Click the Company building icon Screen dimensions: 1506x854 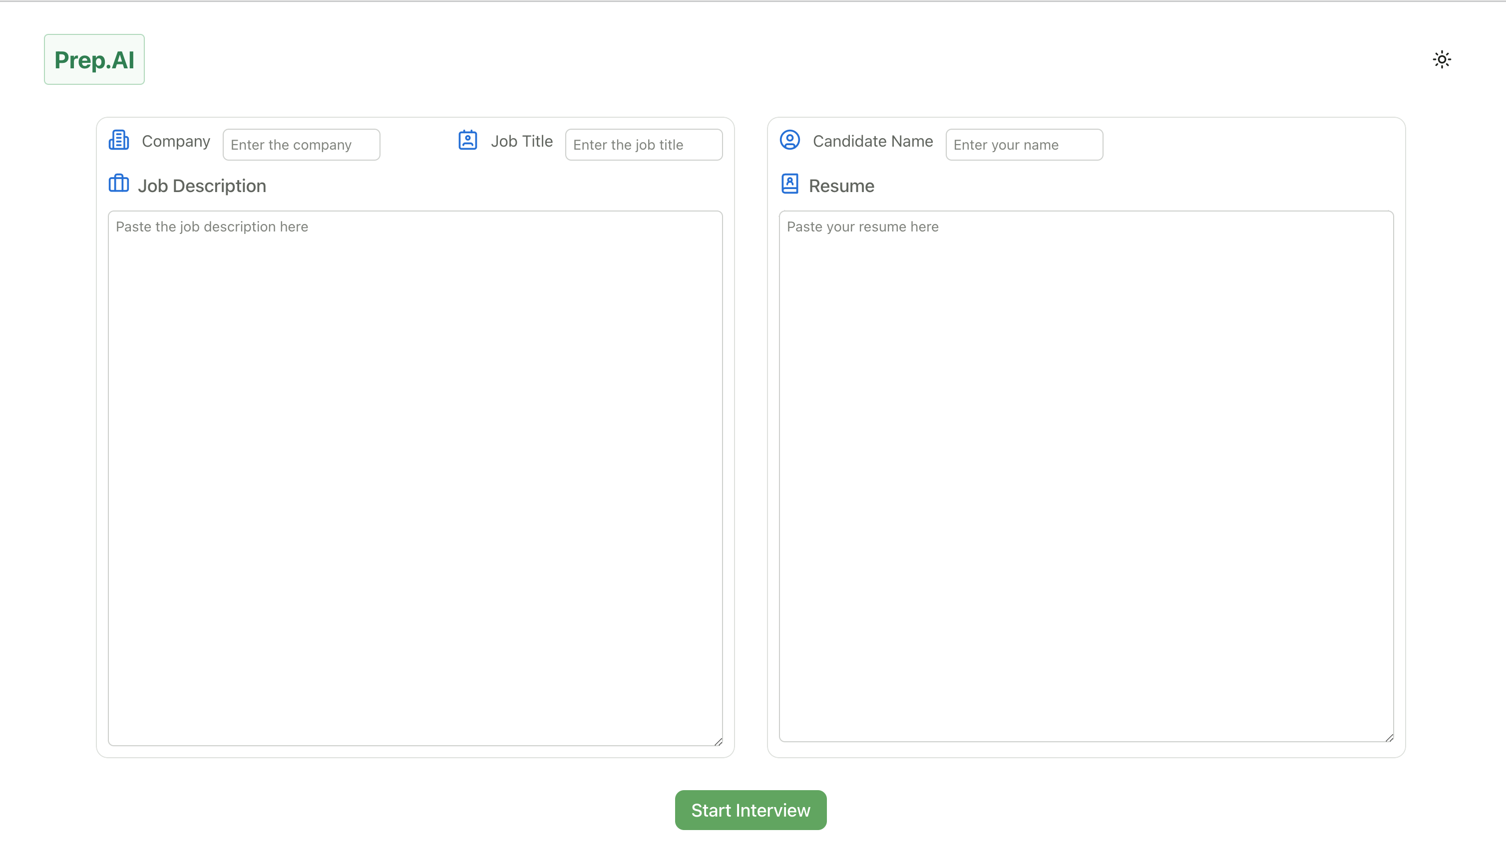(x=119, y=140)
